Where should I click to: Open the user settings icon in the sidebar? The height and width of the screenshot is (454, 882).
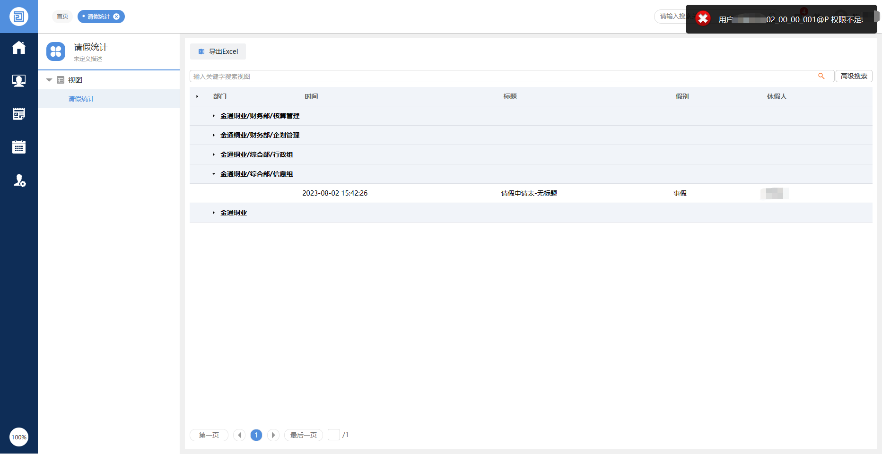click(19, 180)
